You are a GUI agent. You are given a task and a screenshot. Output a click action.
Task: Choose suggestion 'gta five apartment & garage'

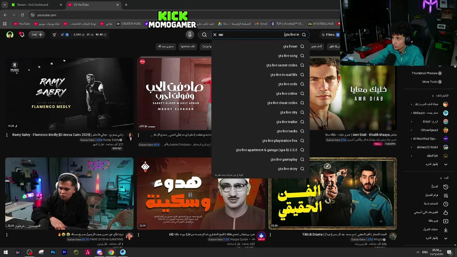pyautogui.click(x=260, y=150)
